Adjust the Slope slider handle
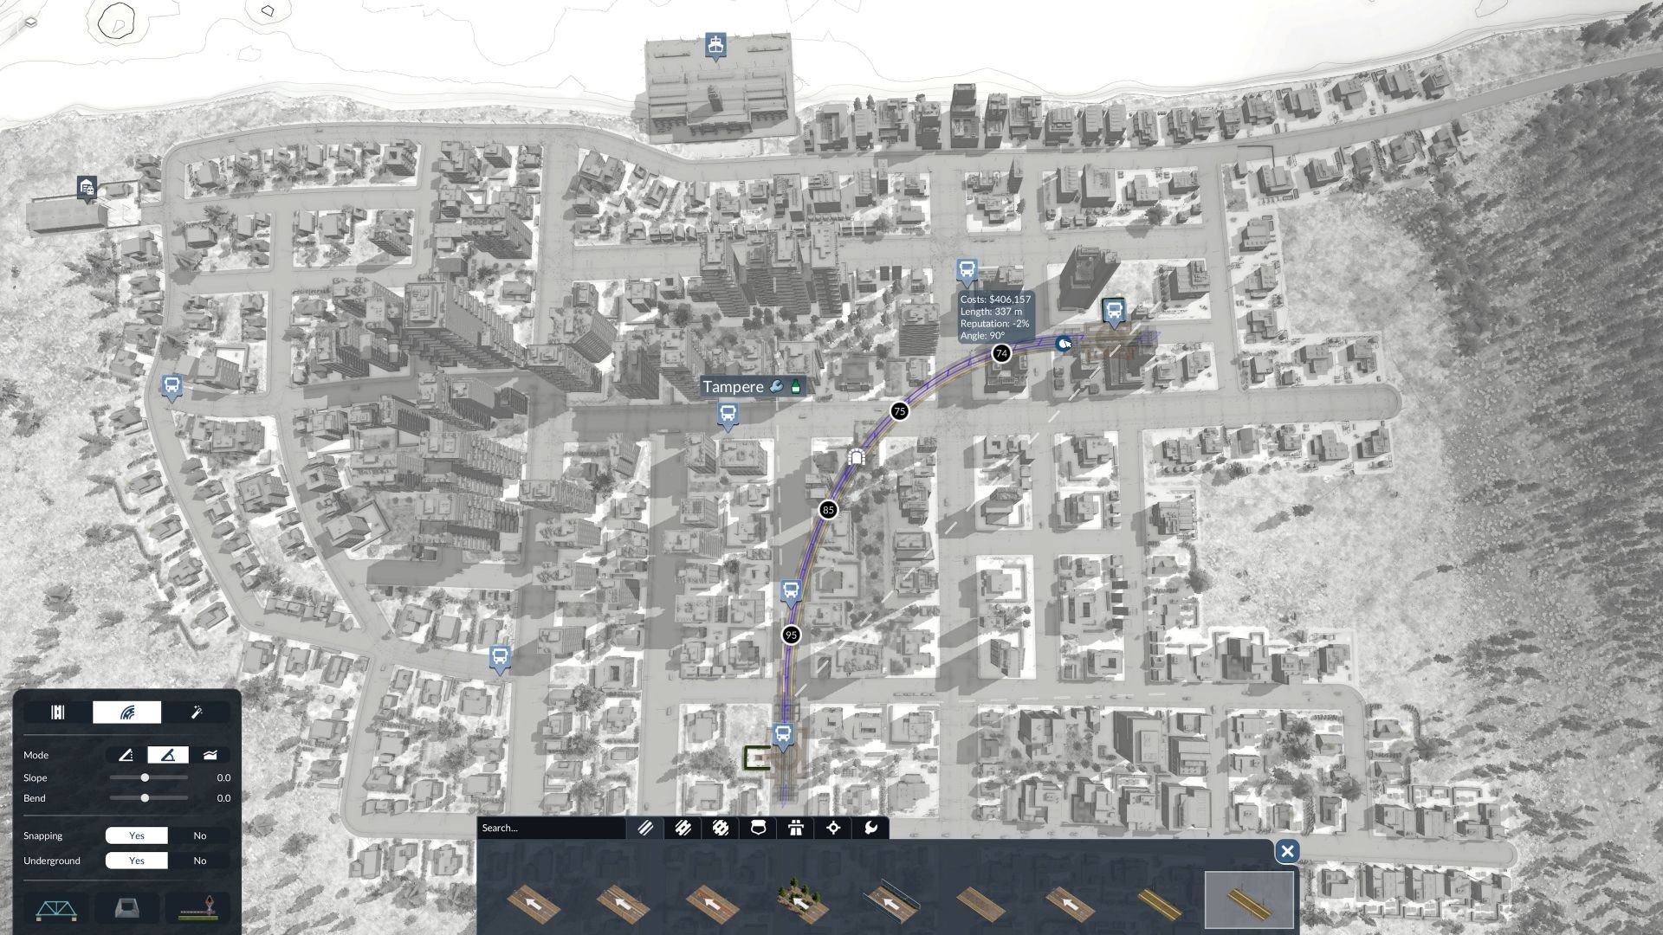Image resolution: width=1663 pixels, height=935 pixels. [x=145, y=777]
